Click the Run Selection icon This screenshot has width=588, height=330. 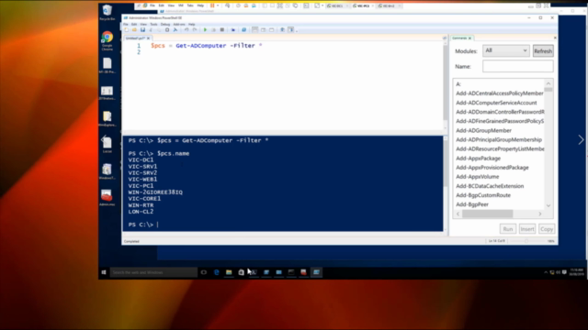click(x=213, y=30)
